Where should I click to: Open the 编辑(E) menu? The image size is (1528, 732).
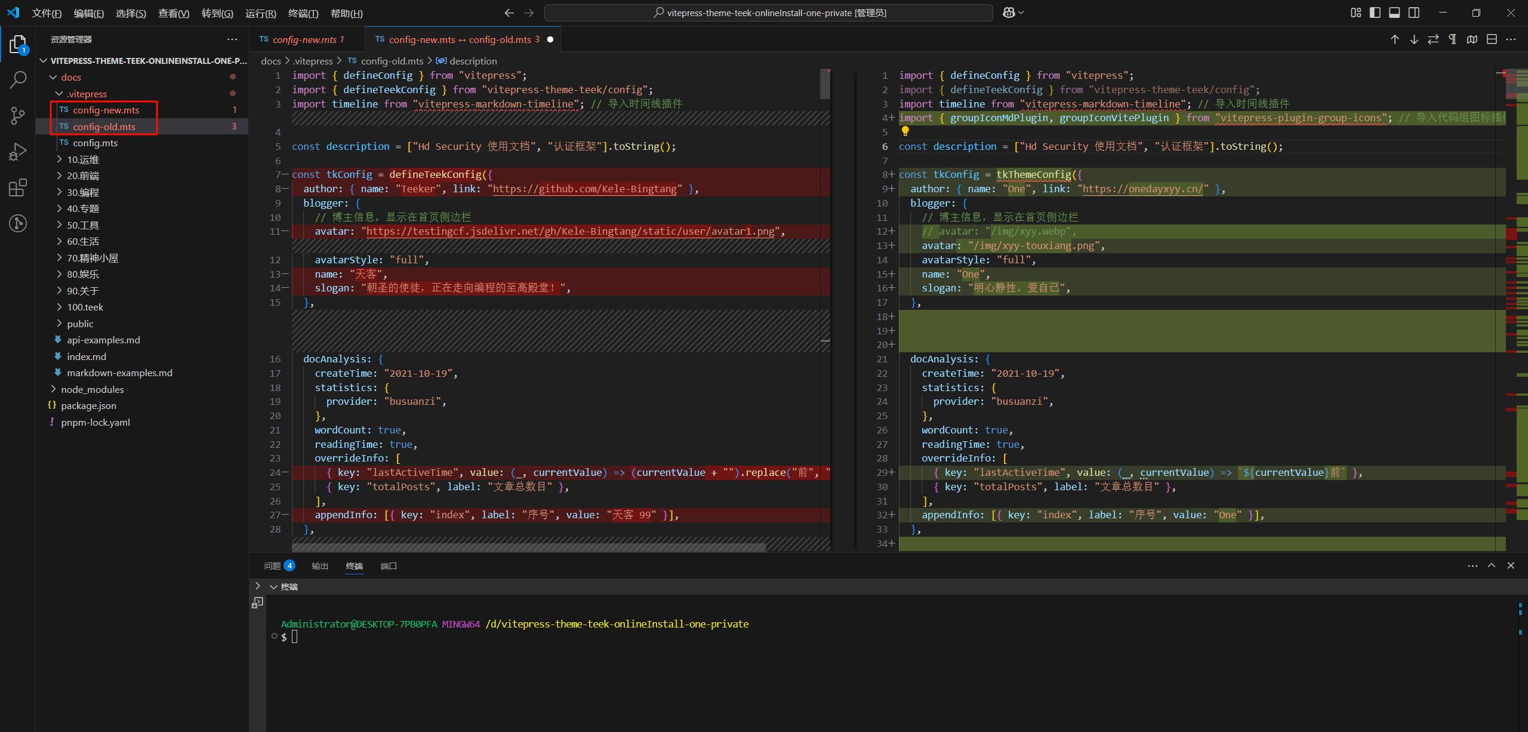click(89, 13)
